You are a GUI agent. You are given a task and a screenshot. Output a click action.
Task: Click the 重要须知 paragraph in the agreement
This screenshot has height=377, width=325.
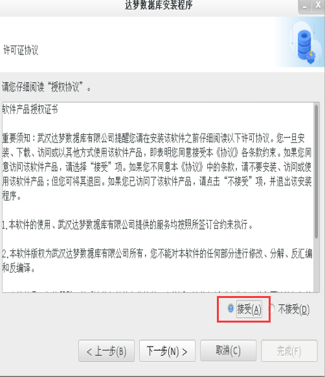157,167
